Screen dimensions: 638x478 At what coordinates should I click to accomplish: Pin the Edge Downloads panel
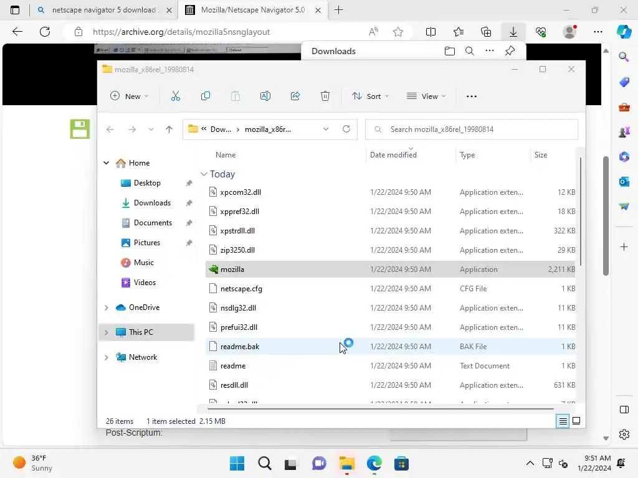(x=510, y=51)
